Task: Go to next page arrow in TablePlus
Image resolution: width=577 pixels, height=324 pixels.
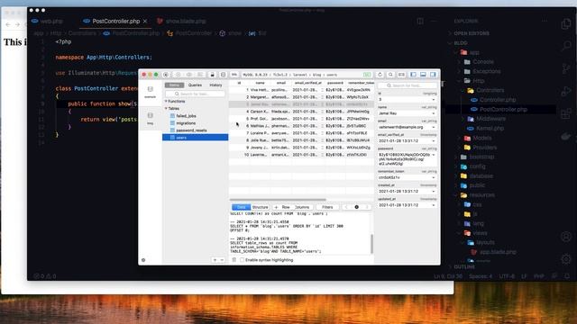Action: pos(367,207)
